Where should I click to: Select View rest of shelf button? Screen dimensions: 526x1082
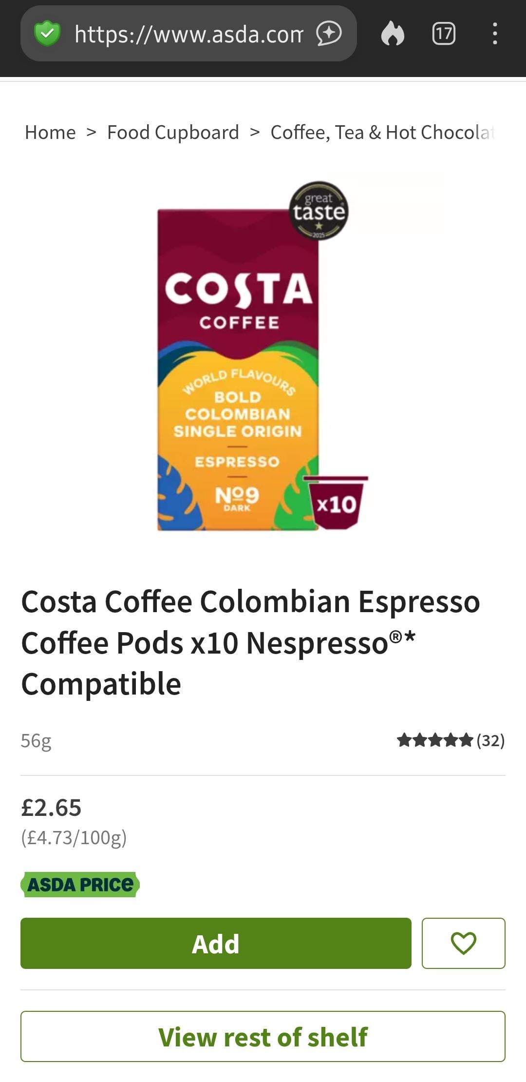[263, 1036]
